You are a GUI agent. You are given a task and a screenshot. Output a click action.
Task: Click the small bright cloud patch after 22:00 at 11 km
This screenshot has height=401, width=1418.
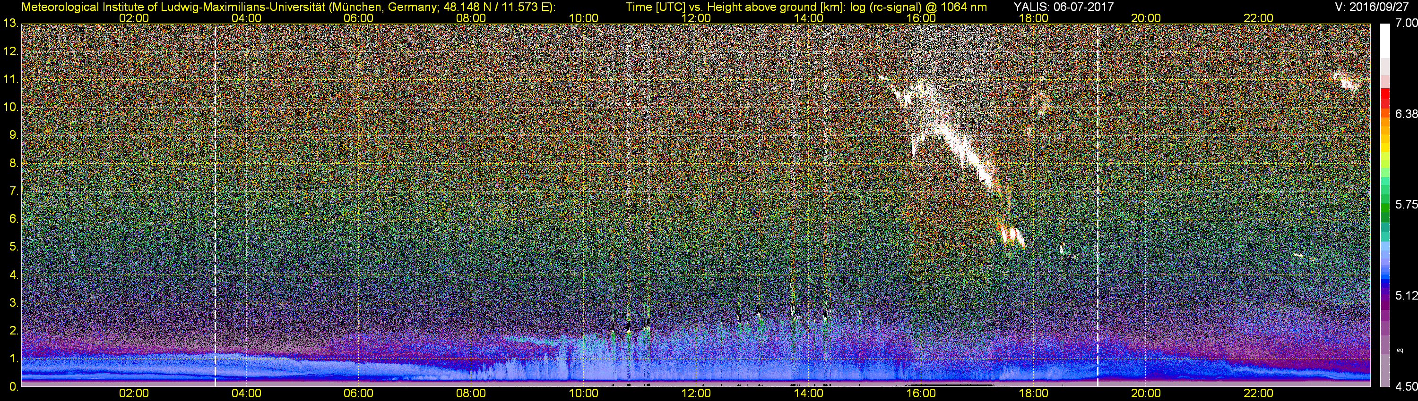[x=1348, y=82]
